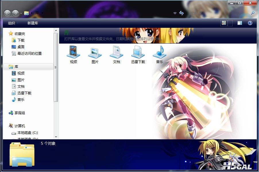This screenshot has width=259, height=172.
Task: Refresh the current folder view
Action: (181, 13)
